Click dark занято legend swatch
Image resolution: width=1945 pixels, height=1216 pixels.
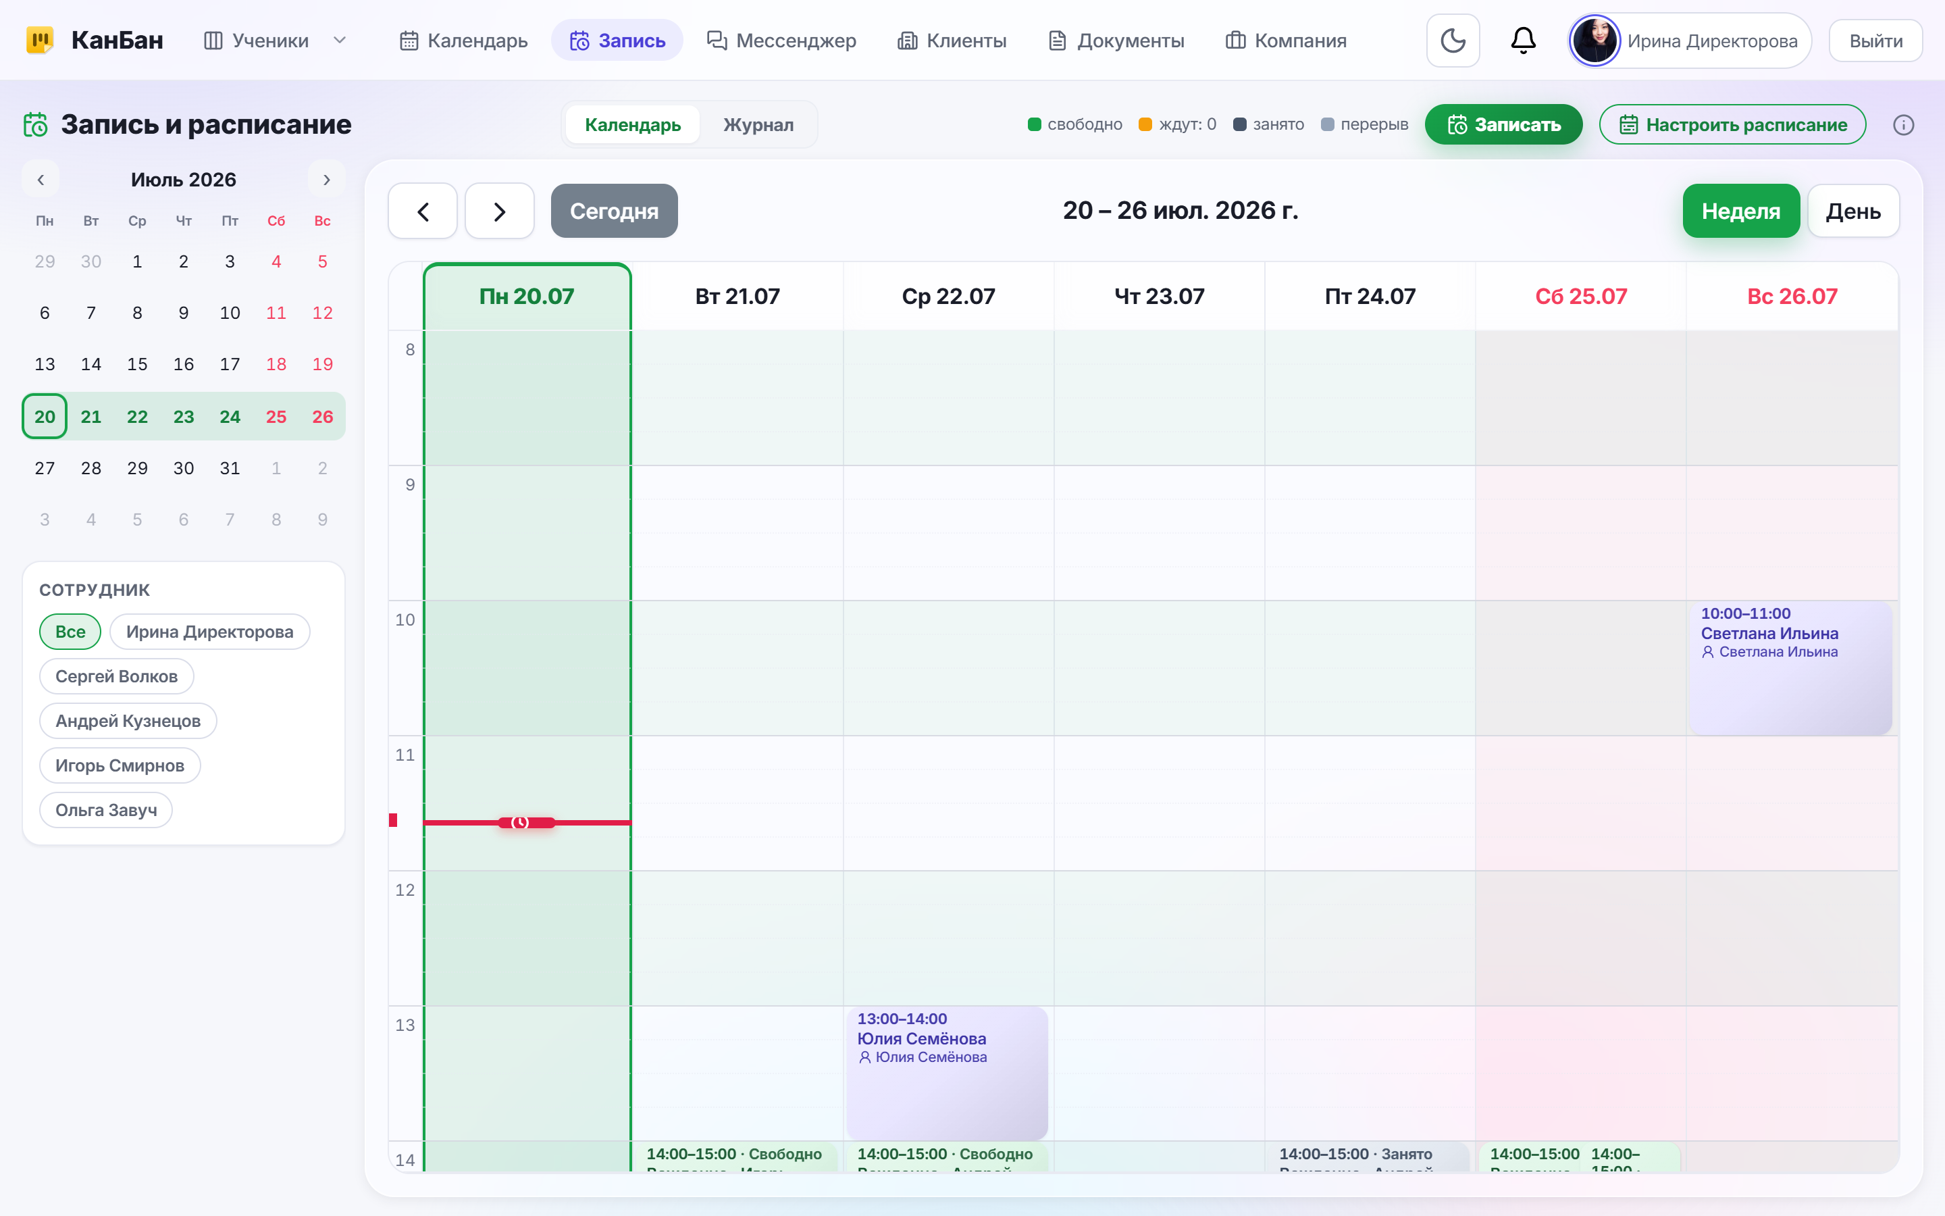coord(1239,124)
